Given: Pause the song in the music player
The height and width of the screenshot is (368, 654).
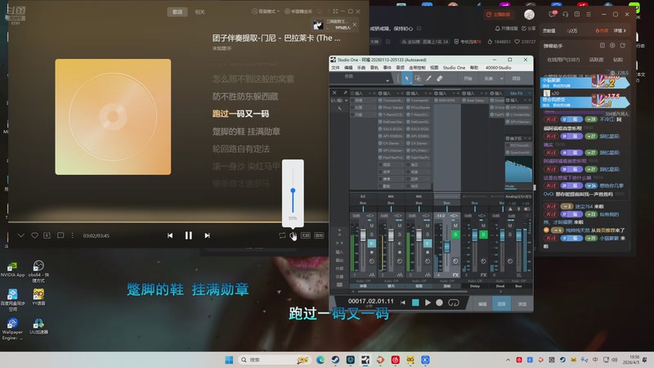Looking at the screenshot, I should pos(189,236).
